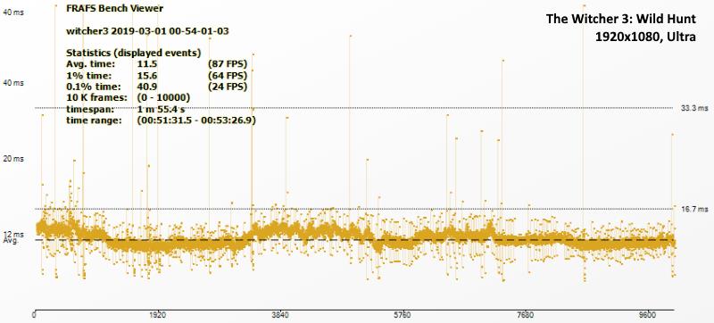Click the 0.1% time value 40.9
714x323 pixels.
[x=146, y=87]
